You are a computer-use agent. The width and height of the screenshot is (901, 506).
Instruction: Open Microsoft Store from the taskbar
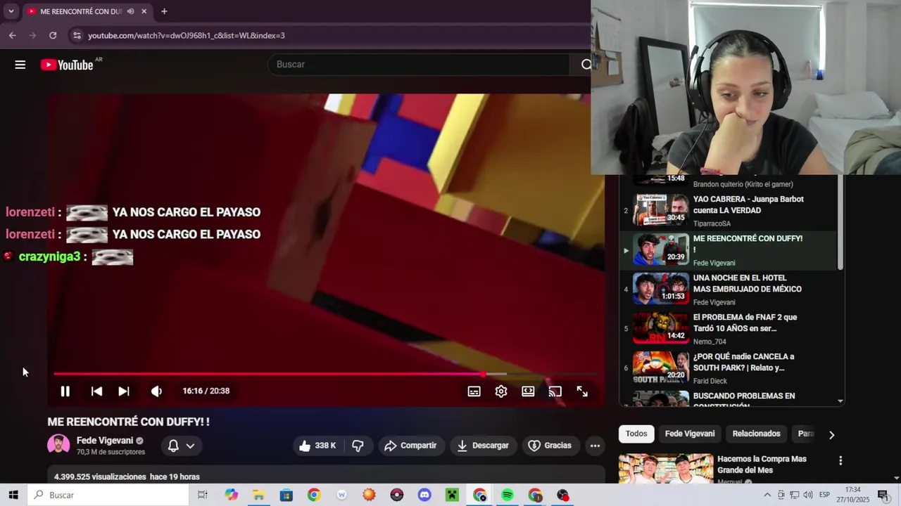[x=286, y=495]
